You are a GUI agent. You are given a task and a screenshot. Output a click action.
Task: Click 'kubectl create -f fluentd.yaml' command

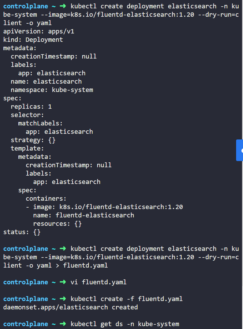tap(127, 299)
